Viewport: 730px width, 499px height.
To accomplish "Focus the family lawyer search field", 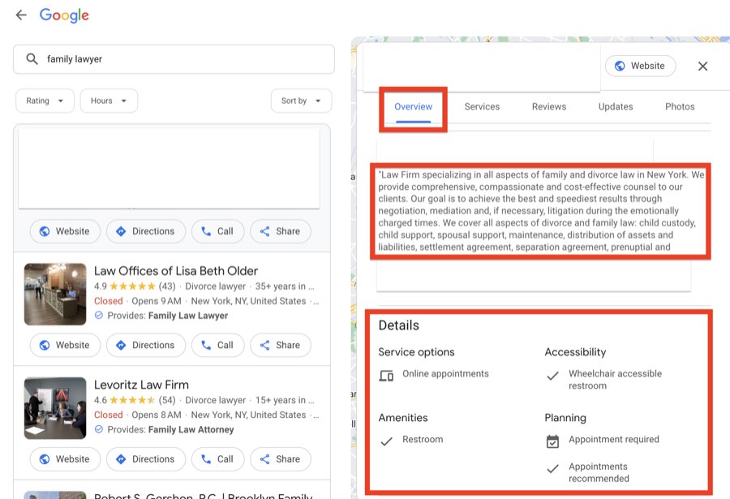I will [x=174, y=59].
